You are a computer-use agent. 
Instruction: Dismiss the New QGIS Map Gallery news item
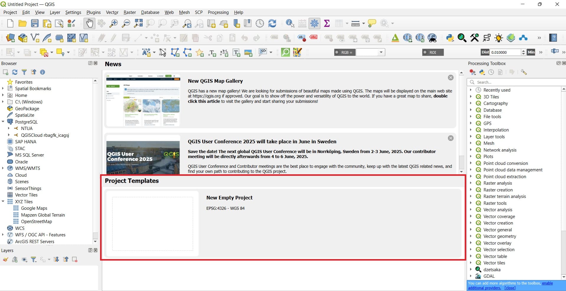[x=451, y=77]
